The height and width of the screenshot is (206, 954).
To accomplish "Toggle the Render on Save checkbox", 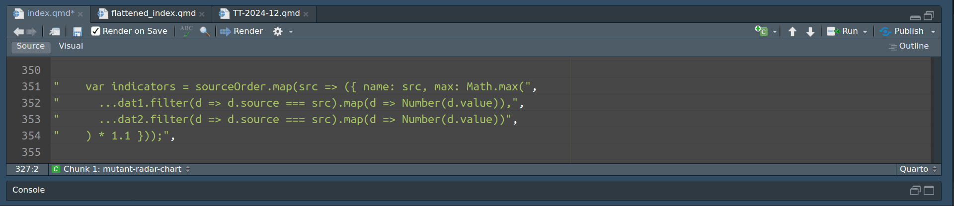I will point(96,31).
